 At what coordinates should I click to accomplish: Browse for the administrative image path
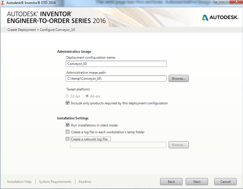click(x=178, y=78)
